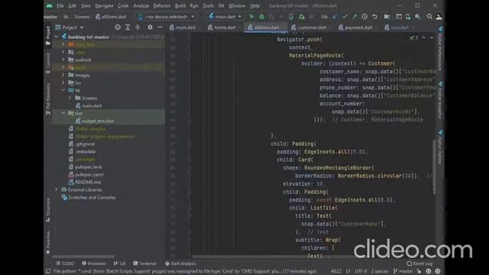
Task: Open the TODO tool window
Action: point(65,264)
